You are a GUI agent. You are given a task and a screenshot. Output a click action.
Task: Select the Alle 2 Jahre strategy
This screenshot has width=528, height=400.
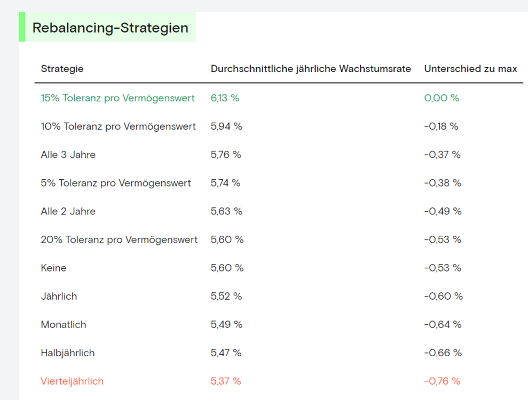pyautogui.click(x=68, y=211)
